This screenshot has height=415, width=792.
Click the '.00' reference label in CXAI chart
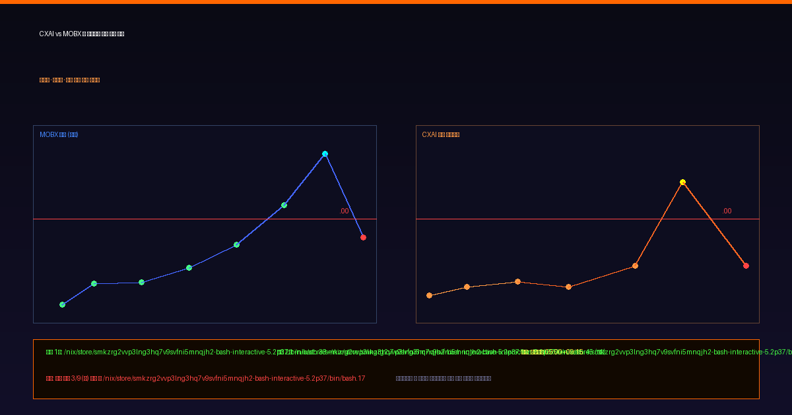point(727,211)
